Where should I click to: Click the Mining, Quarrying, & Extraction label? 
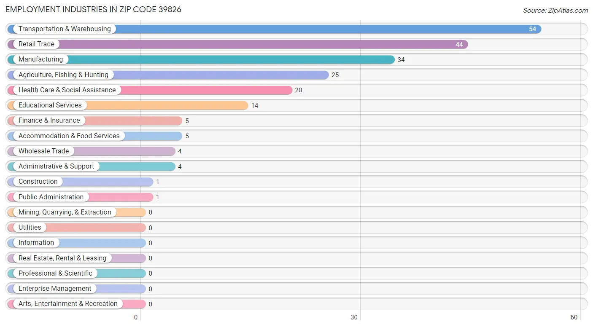tap(65, 212)
